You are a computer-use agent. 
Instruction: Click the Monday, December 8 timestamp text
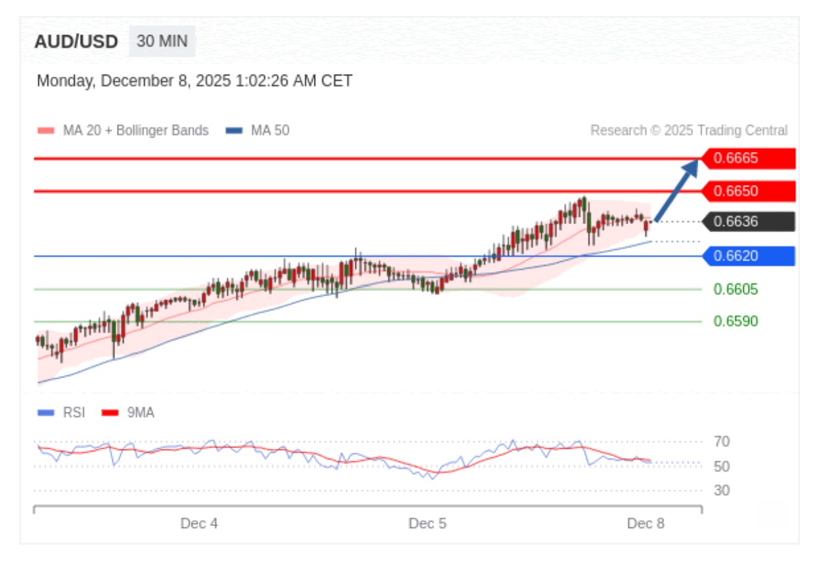[x=194, y=81]
